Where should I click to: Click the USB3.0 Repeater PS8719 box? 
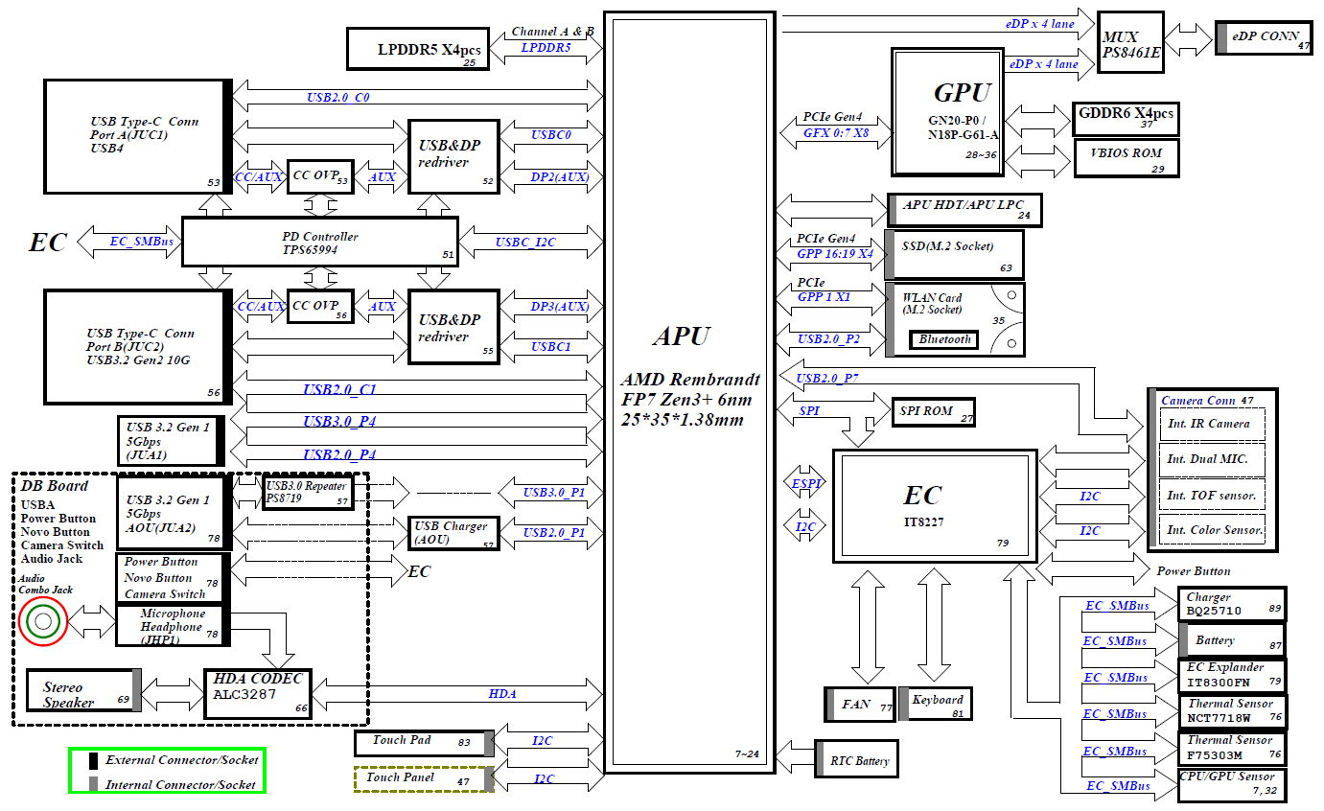[x=306, y=493]
